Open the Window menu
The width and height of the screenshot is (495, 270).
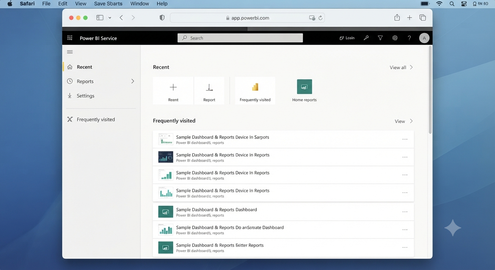pos(140,4)
